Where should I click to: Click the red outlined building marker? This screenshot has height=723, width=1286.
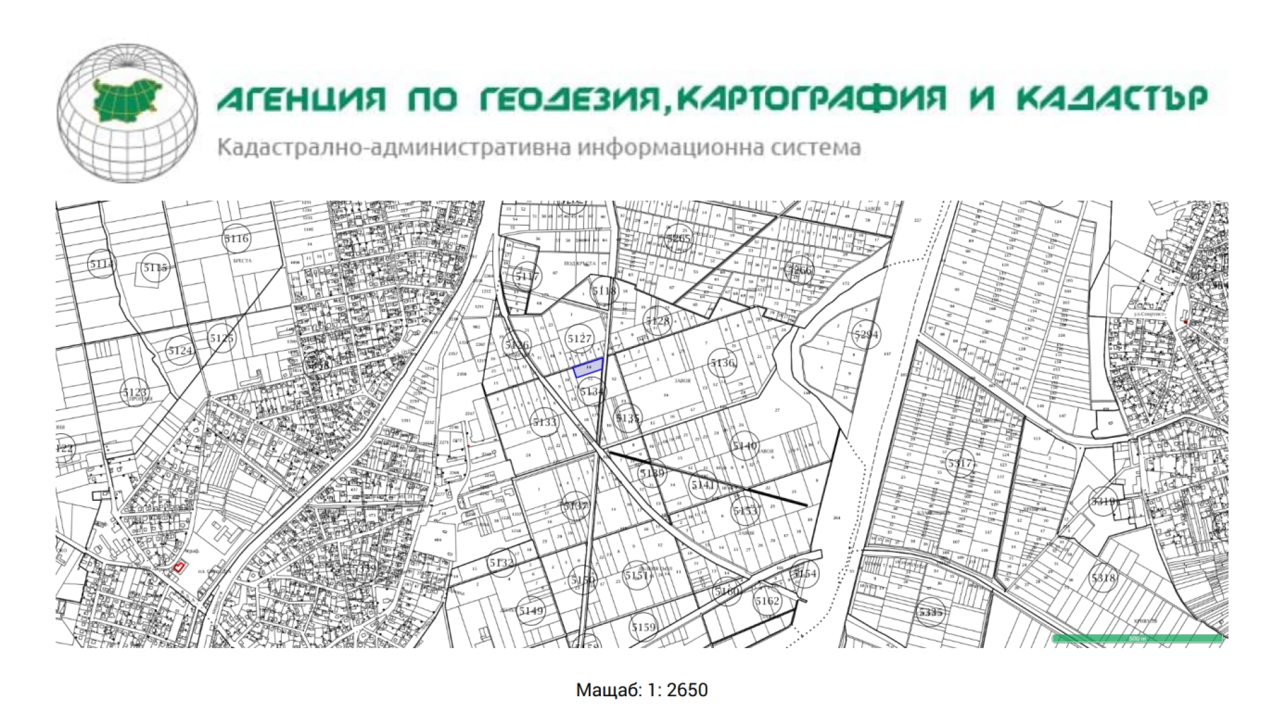click(179, 567)
